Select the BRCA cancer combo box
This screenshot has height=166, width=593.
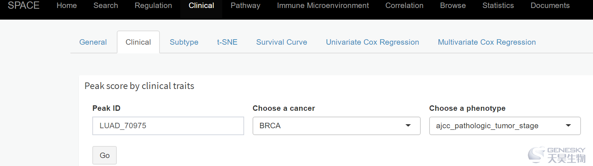[336, 126]
